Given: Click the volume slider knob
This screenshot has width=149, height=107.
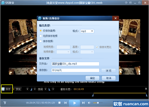Looking at the screenshot, I should tap(98, 103).
